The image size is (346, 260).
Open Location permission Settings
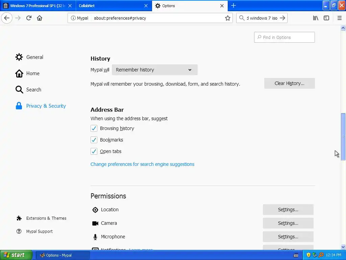(x=288, y=210)
